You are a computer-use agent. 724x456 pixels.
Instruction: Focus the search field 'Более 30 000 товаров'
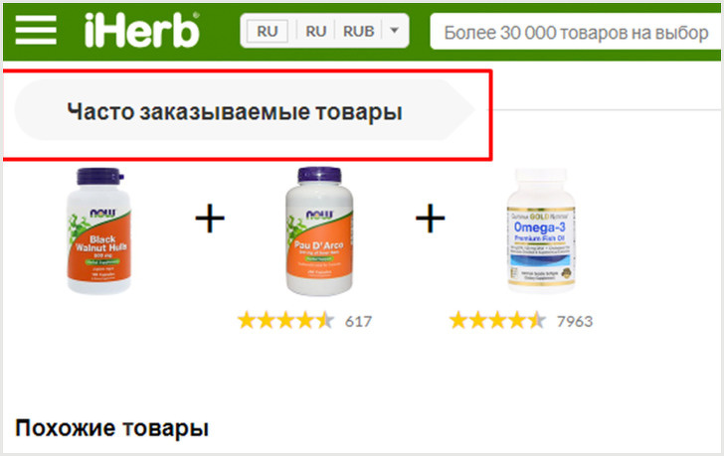(x=575, y=32)
